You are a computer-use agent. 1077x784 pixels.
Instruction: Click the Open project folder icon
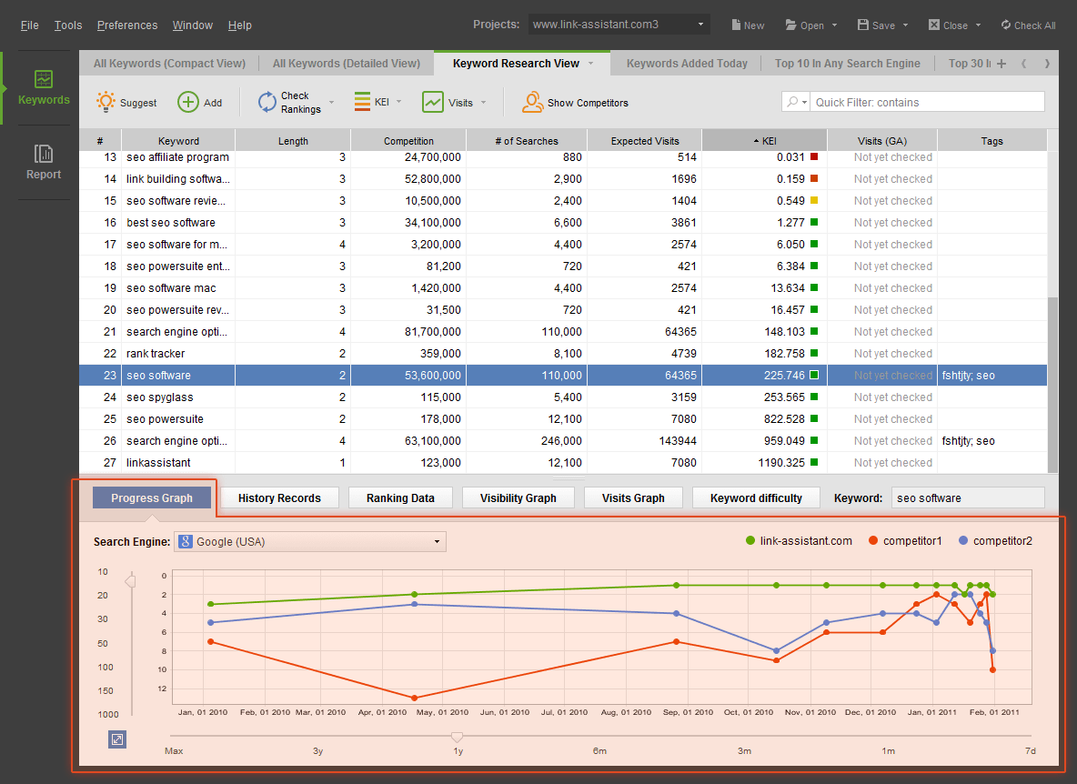(x=790, y=25)
